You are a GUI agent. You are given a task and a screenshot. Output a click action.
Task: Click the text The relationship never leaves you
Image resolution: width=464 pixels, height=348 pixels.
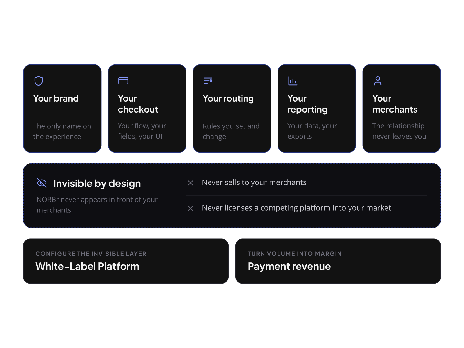click(x=399, y=131)
